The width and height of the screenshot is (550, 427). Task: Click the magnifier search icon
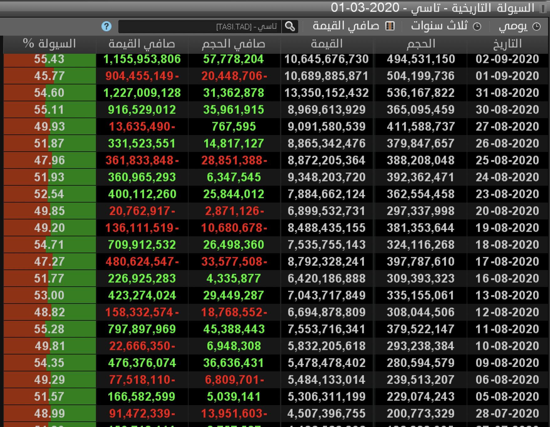tap(290, 27)
